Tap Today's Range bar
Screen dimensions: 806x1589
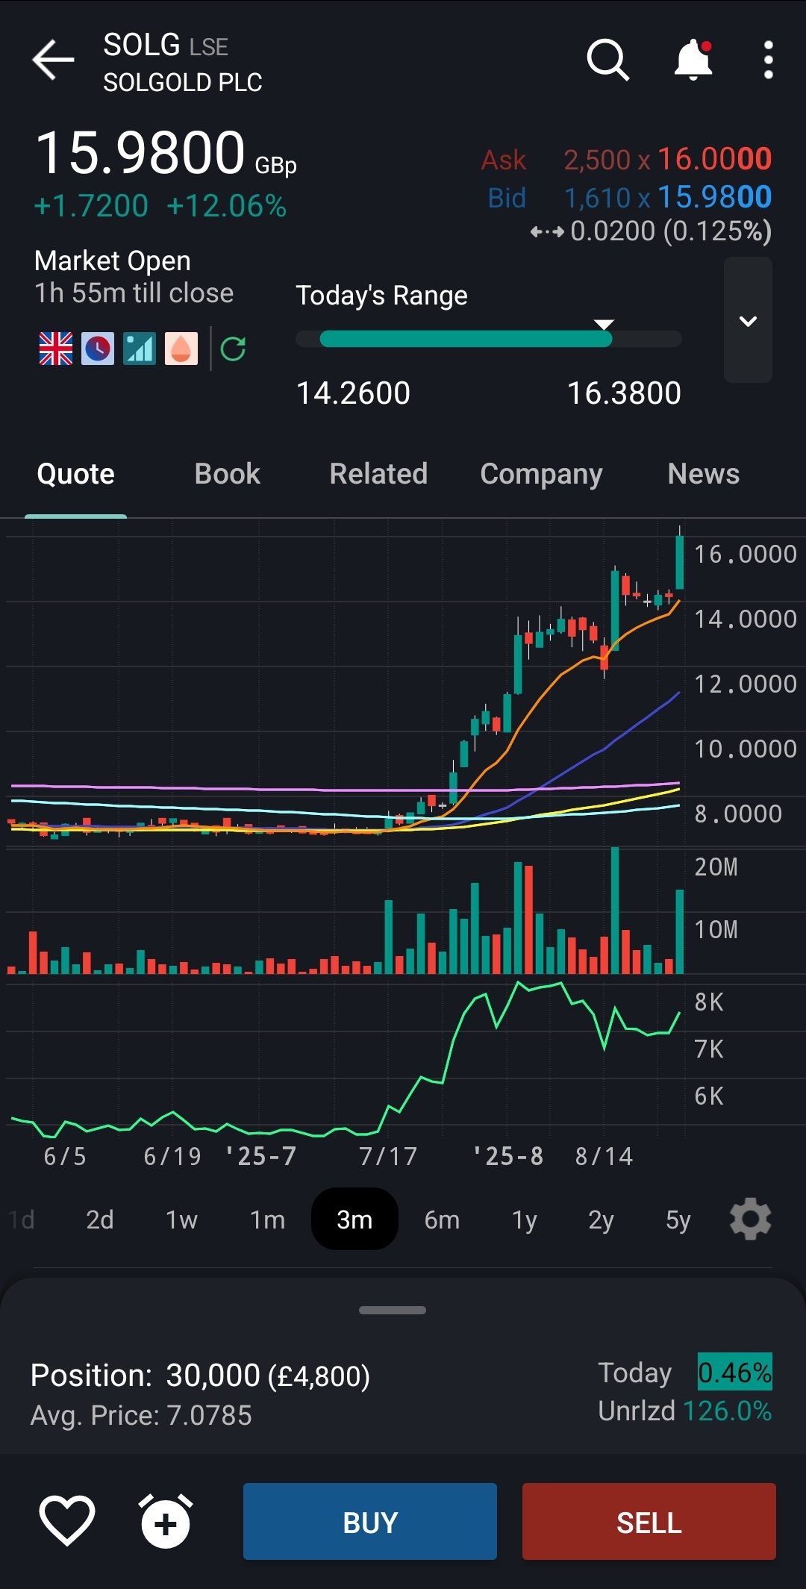pos(489,338)
